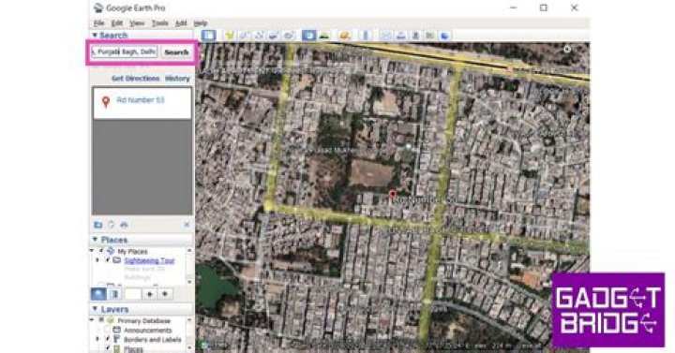
Task: Collapse the Places panel triangle
Action: (95, 239)
